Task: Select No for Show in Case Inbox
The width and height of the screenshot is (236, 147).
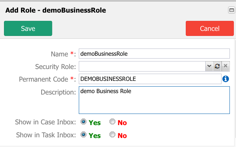Action: click(x=112, y=122)
